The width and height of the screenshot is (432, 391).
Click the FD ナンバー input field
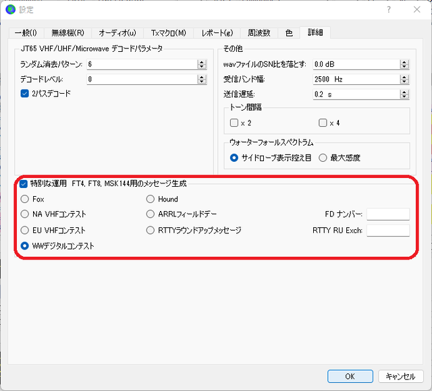(388, 214)
